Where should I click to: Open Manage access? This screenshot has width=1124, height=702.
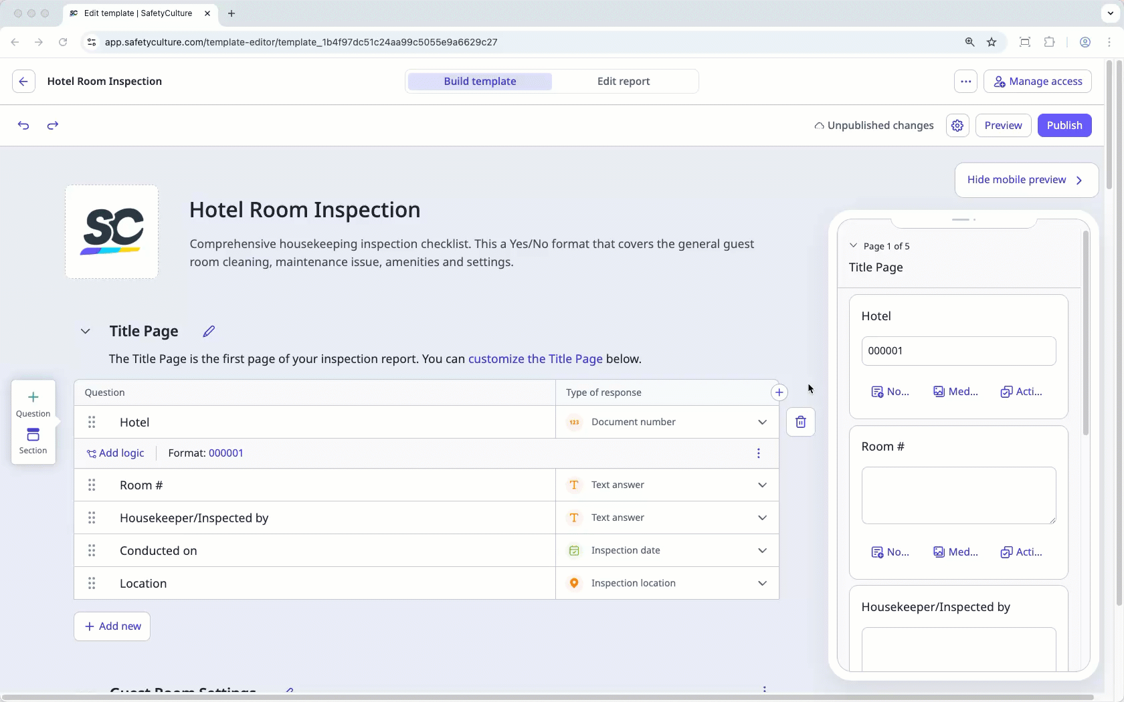(x=1038, y=82)
